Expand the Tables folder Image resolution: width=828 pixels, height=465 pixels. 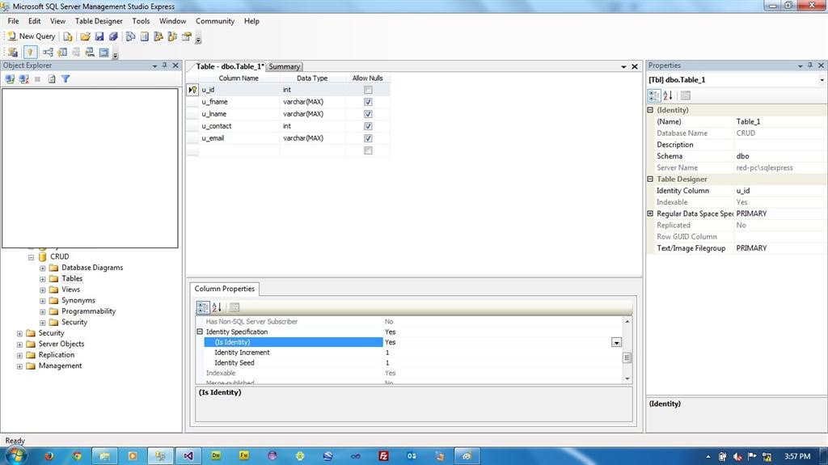click(43, 279)
